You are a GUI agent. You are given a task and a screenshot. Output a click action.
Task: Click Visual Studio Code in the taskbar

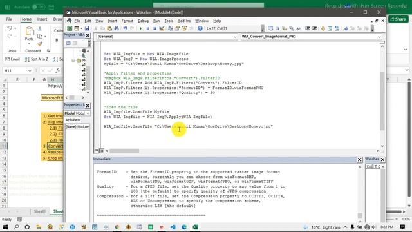(173, 227)
